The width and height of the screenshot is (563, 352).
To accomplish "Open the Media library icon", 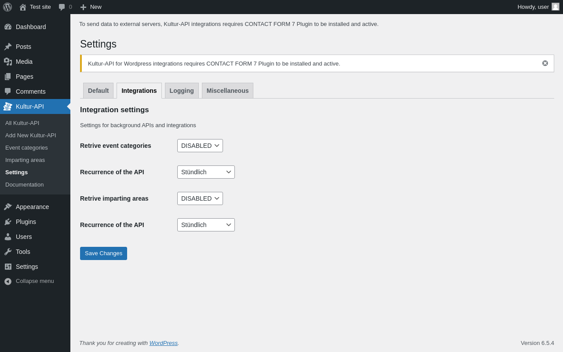I will tap(8, 62).
